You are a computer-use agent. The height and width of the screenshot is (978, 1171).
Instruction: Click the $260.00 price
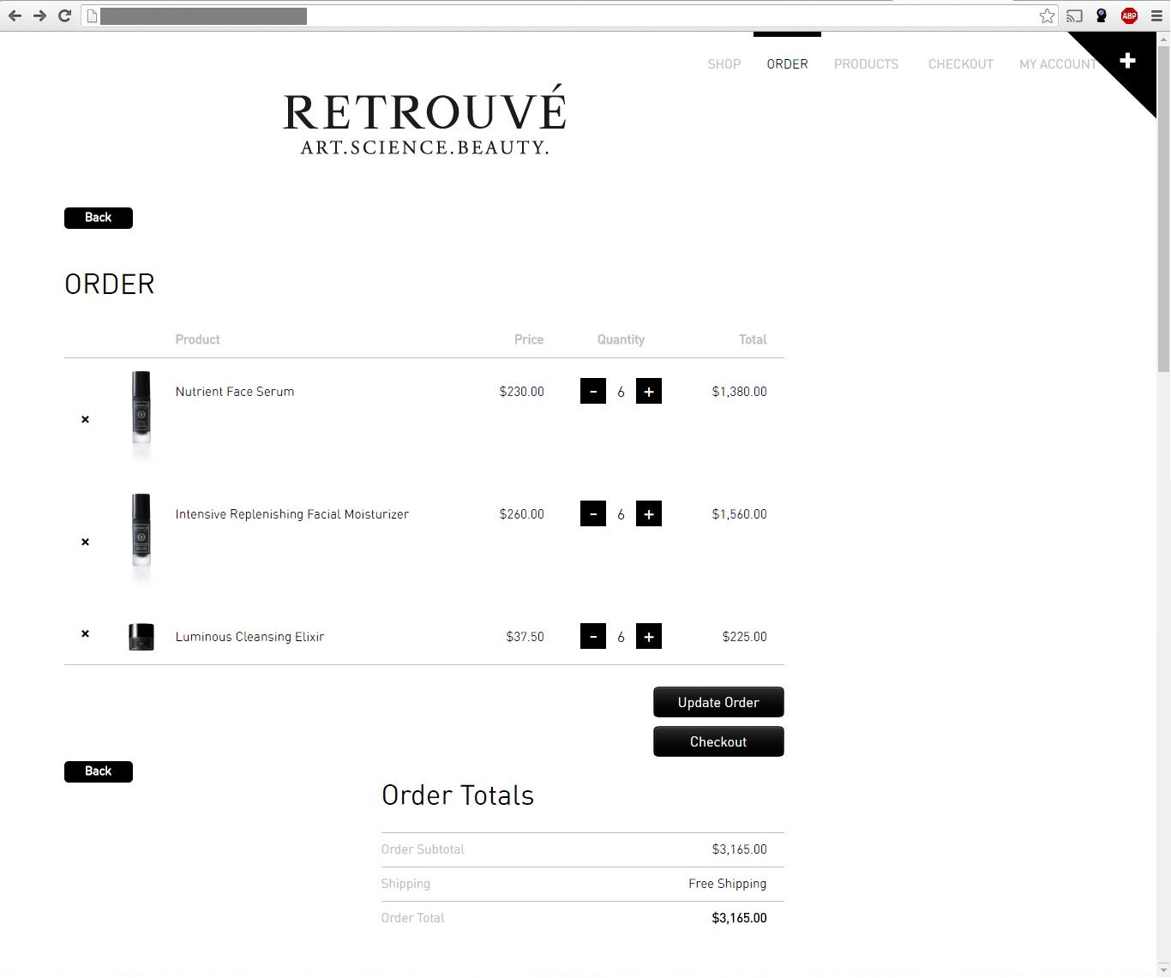[521, 514]
